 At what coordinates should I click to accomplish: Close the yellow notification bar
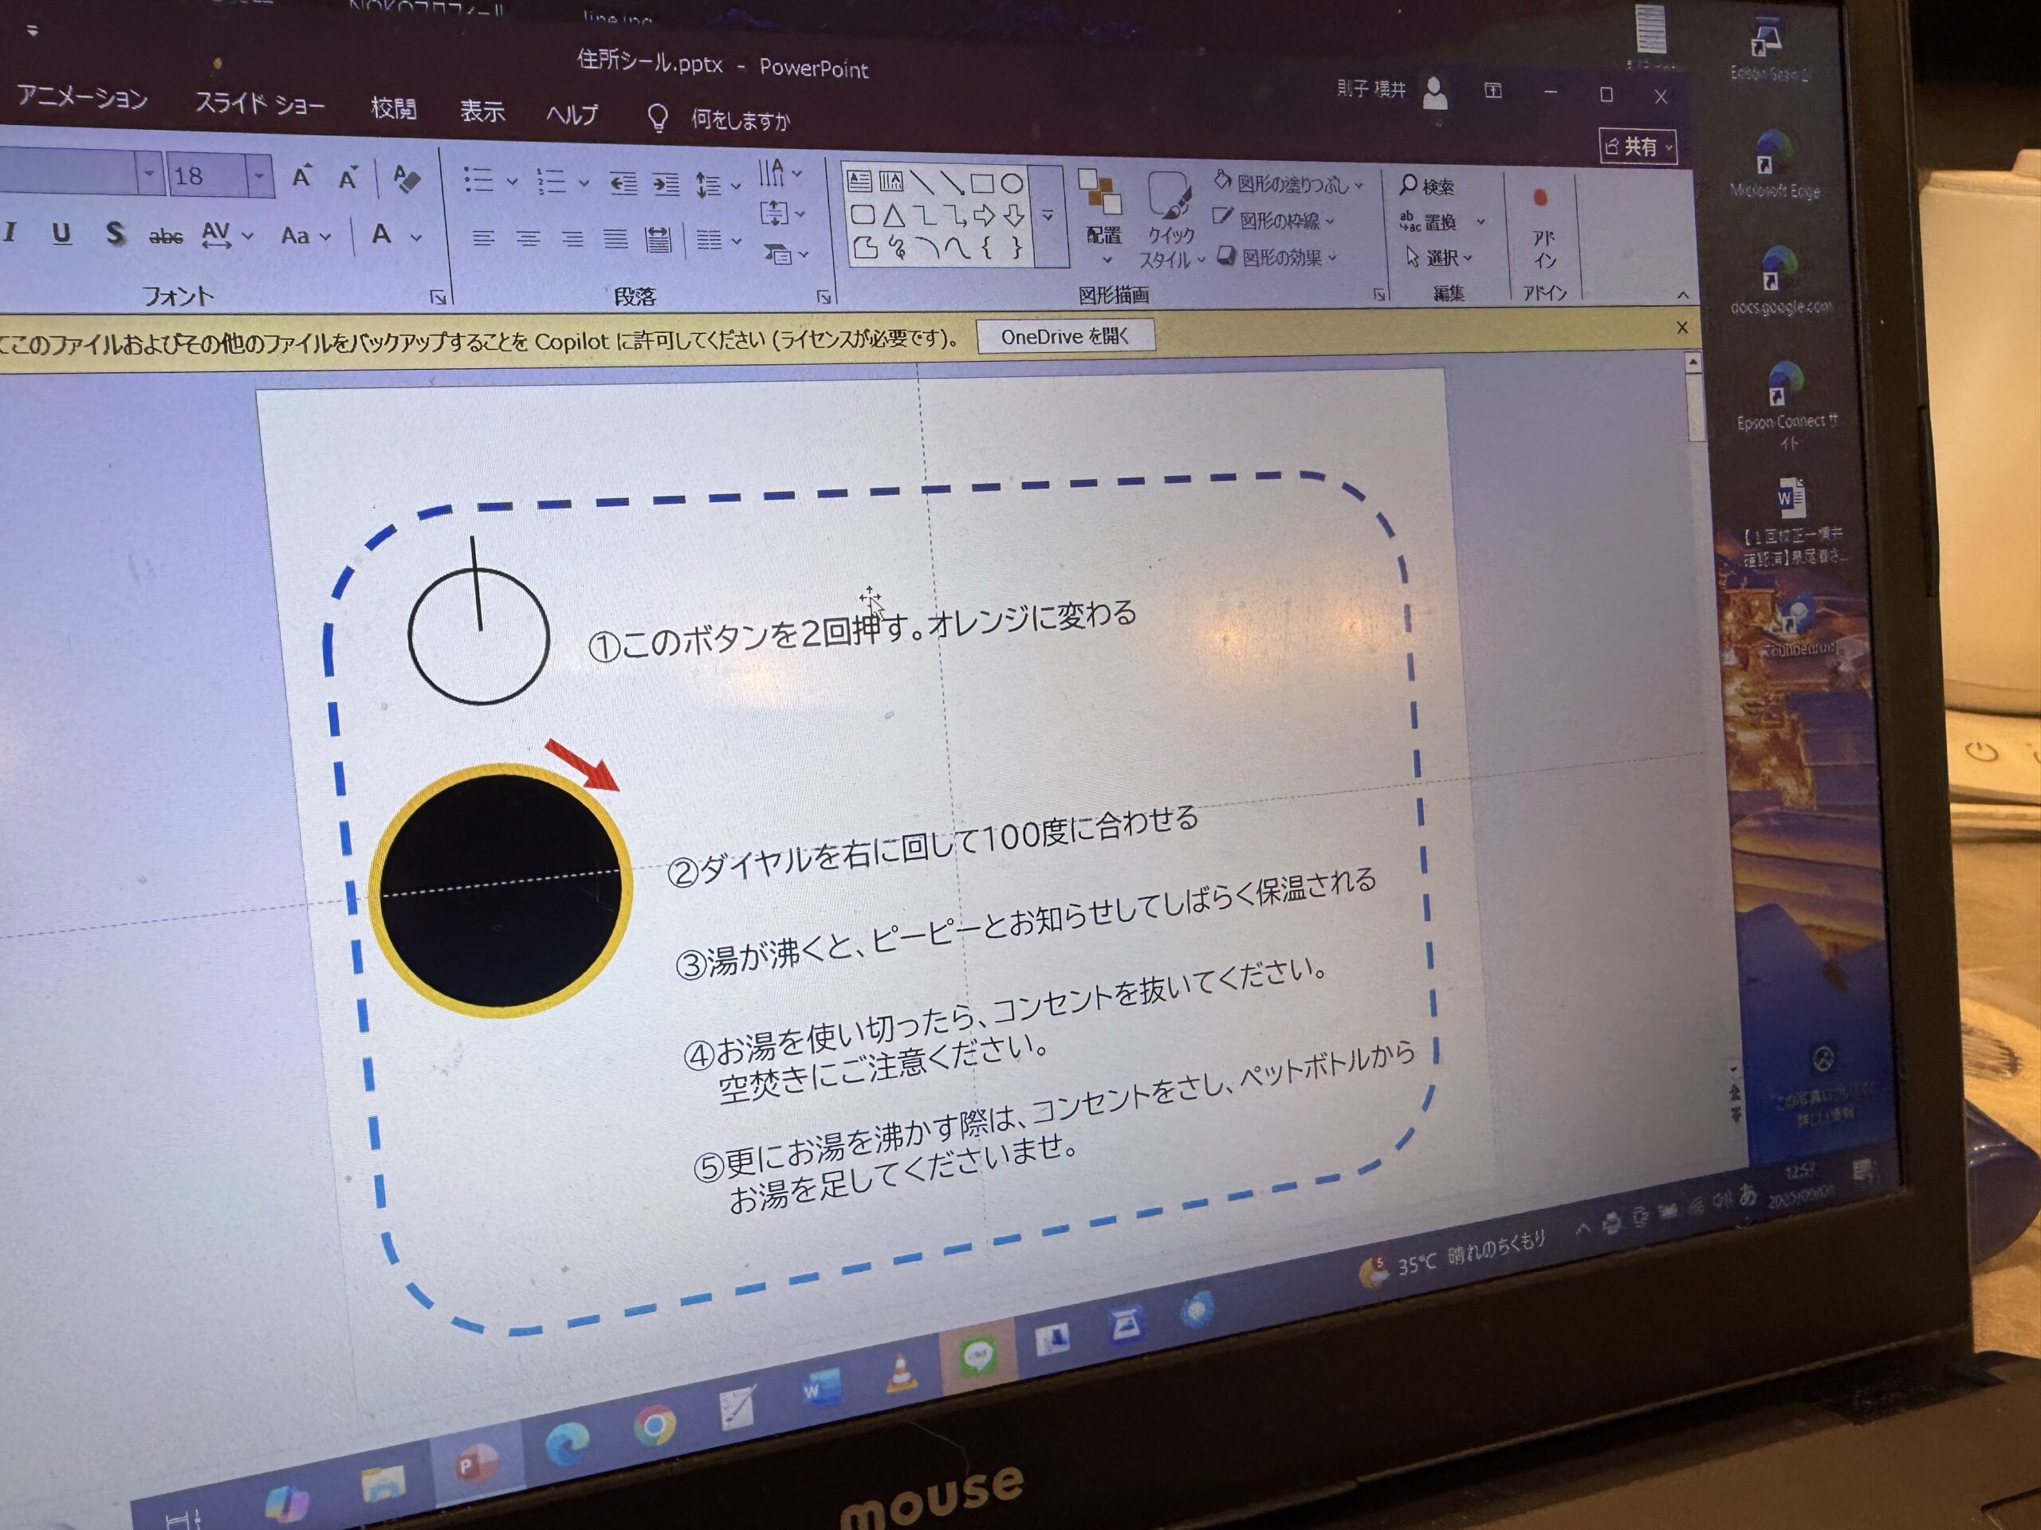(x=1681, y=328)
